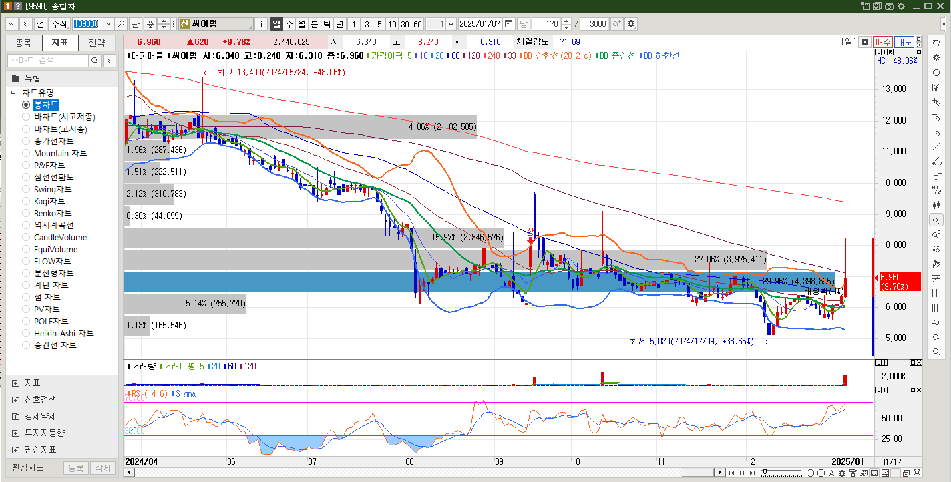Select the text 'T' annotation tool
This screenshot has height=482, width=951.
936,176
